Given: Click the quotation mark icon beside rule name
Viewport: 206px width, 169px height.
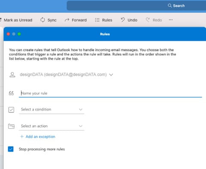Looking at the screenshot, I should (11, 93).
